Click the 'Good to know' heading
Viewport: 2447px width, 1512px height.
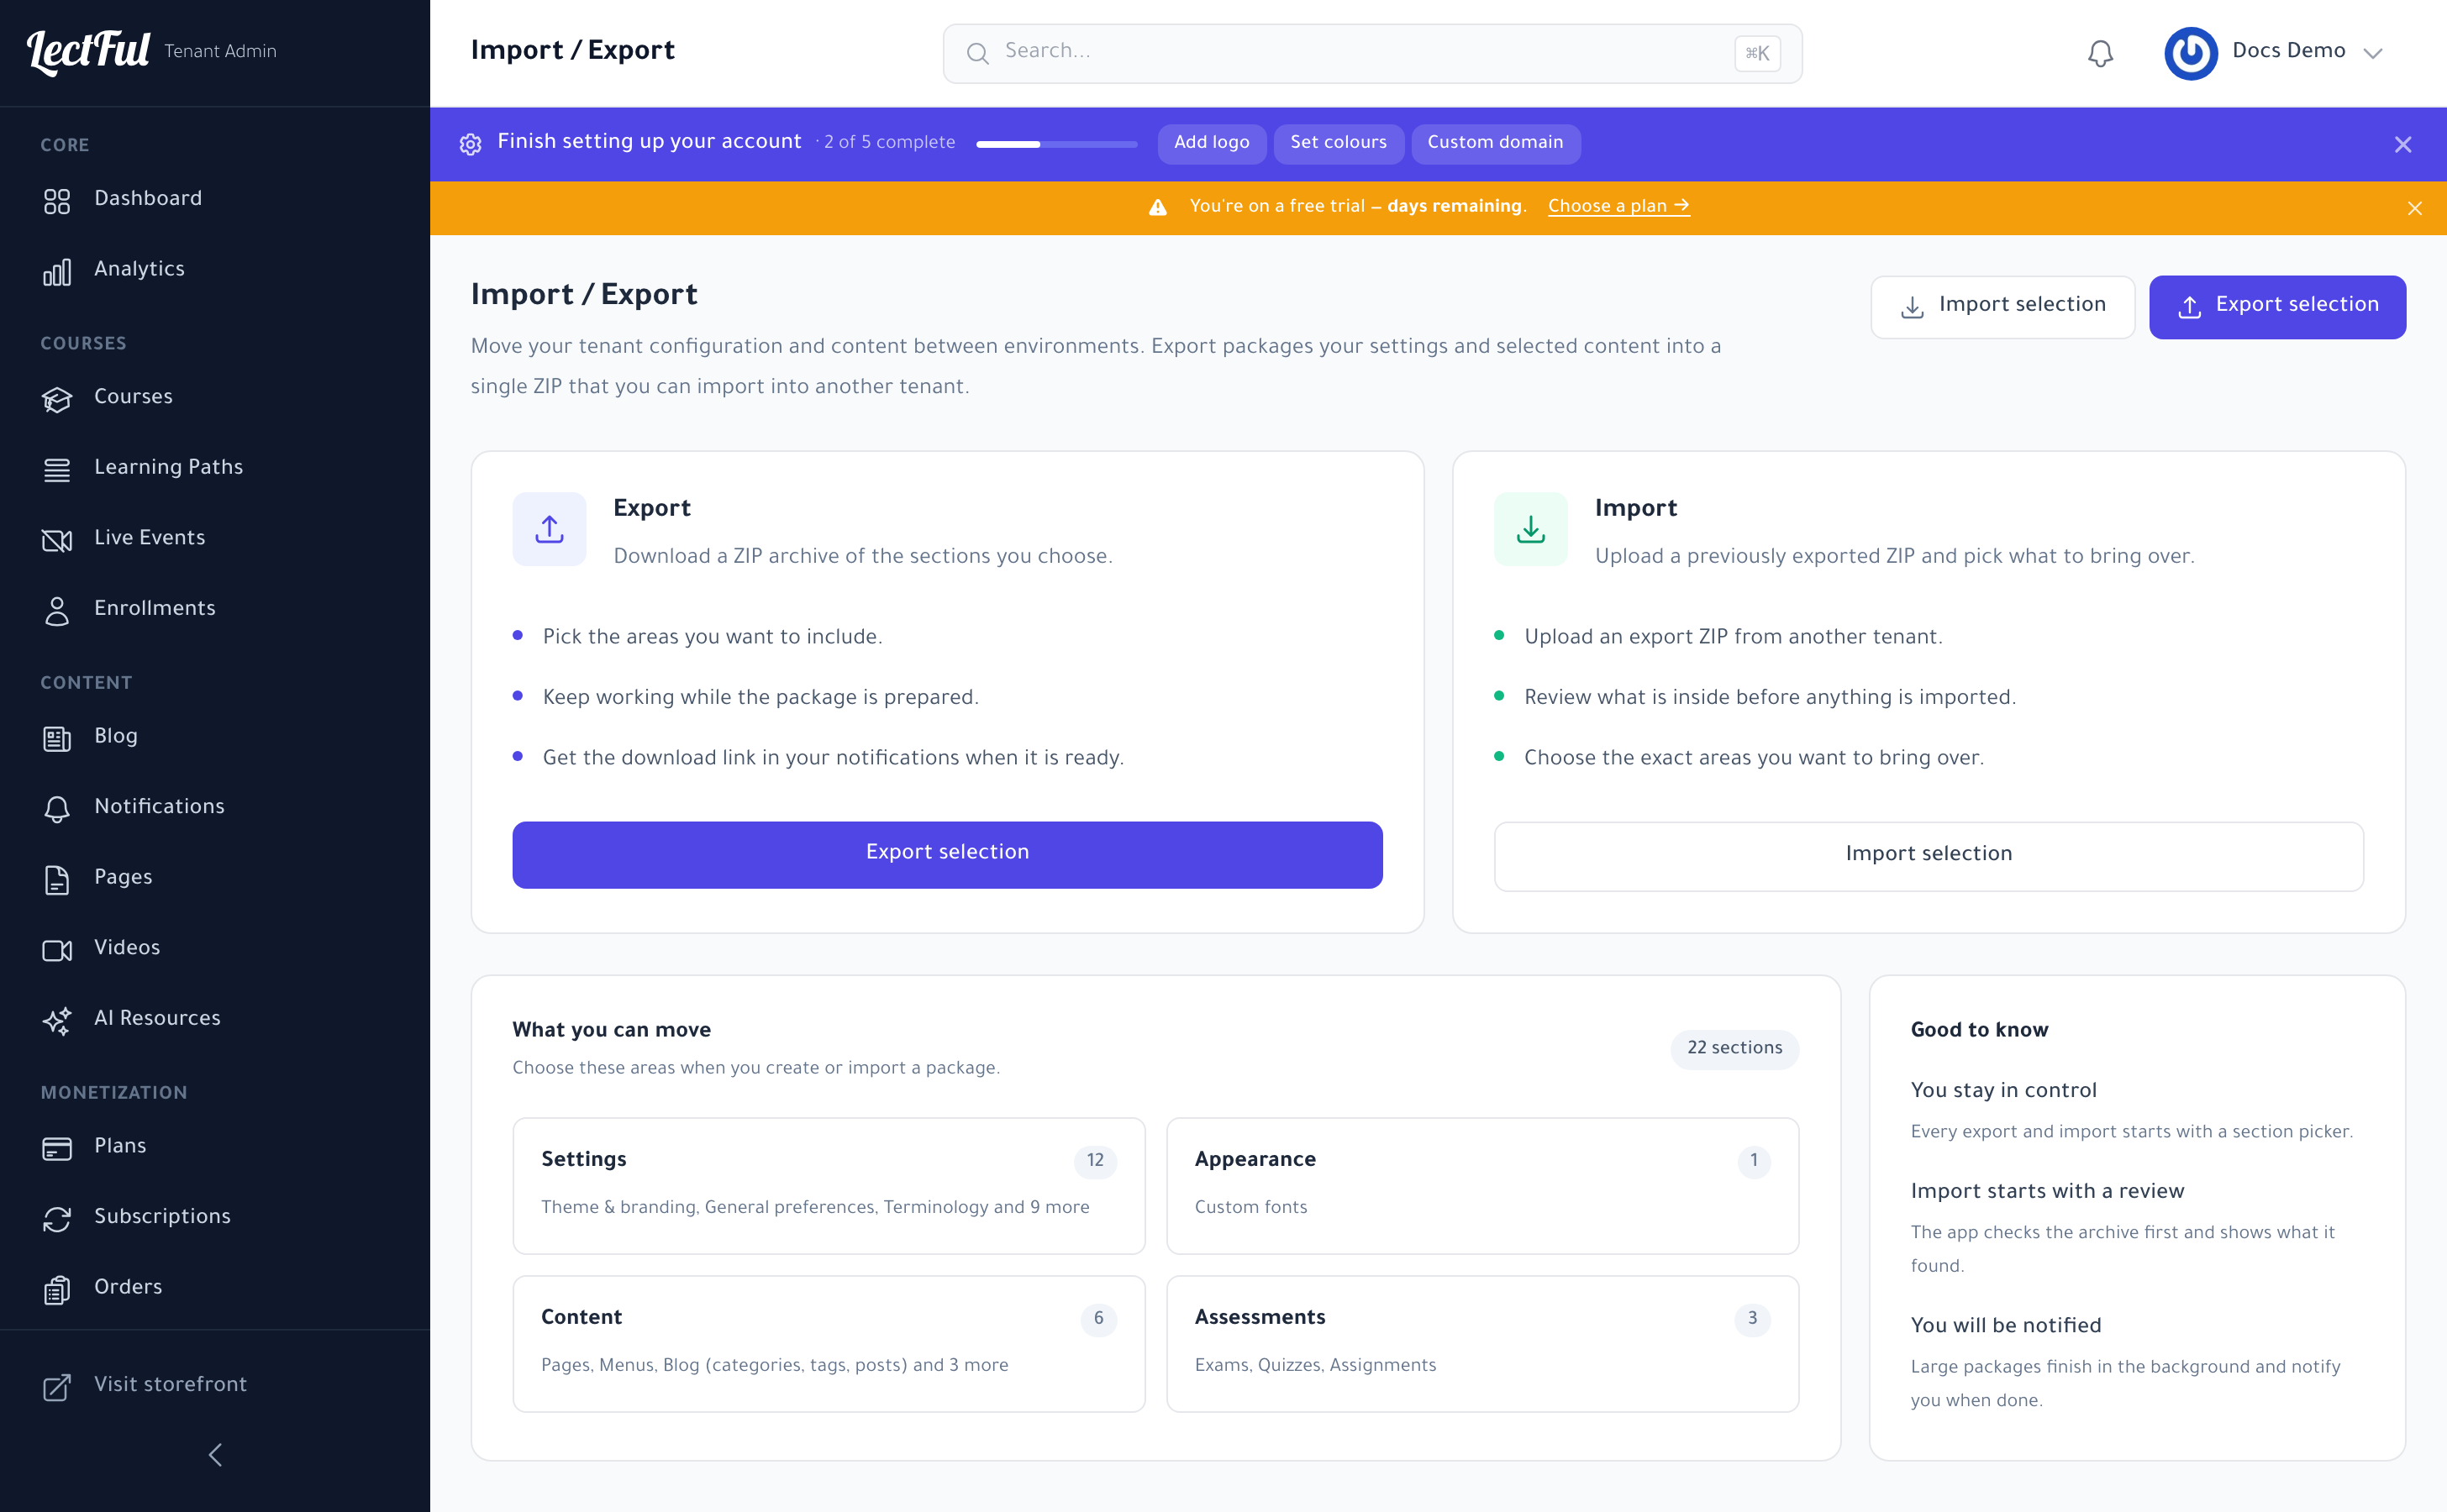pyautogui.click(x=1979, y=1031)
